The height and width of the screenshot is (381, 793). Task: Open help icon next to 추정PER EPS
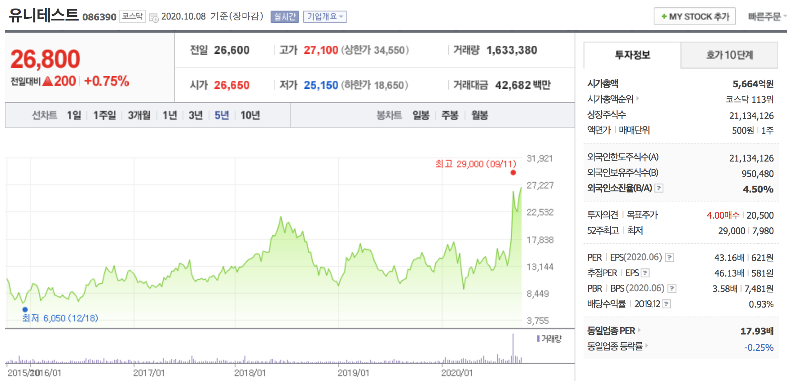(645, 273)
